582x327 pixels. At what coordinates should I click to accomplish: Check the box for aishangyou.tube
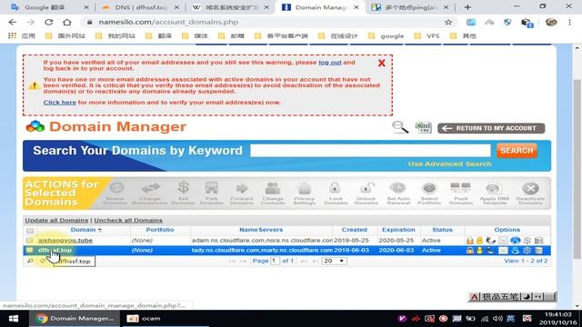point(30,241)
